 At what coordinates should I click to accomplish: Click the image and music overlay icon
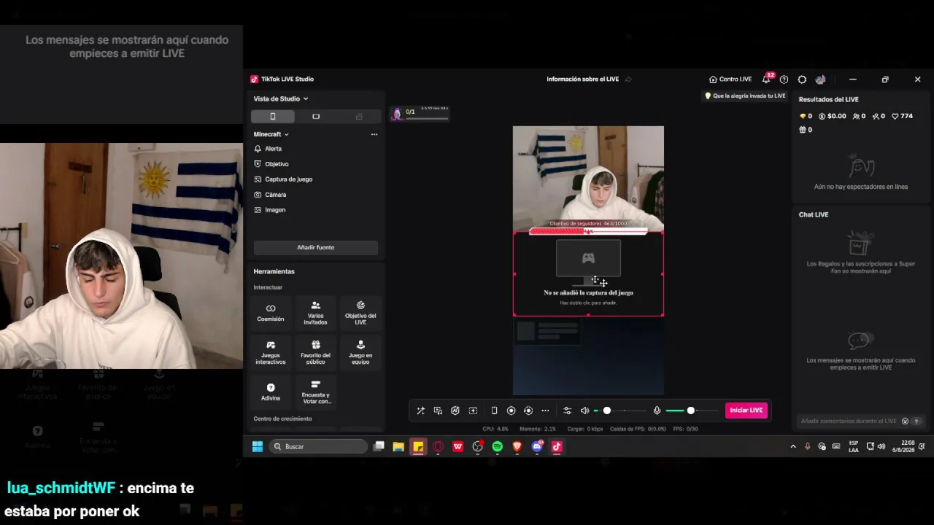pos(438,411)
